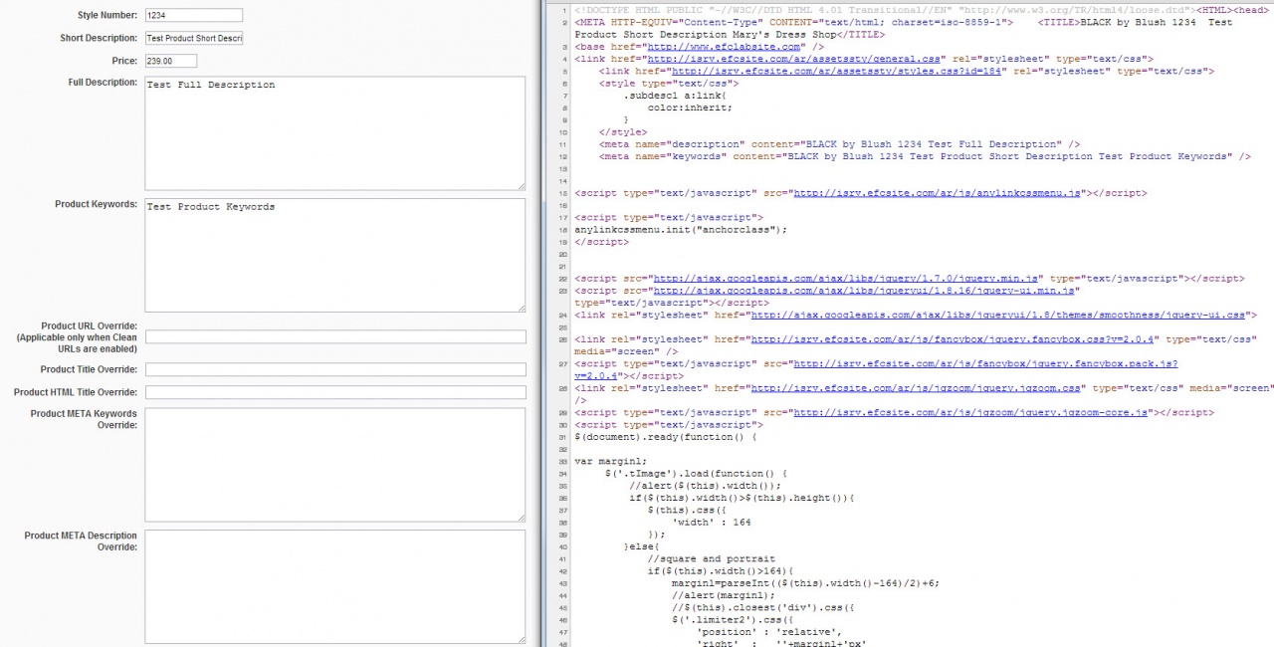The image size is (1274, 647).
Task: Click inside the Product Keywords textarea
Action: pos(334,255)
